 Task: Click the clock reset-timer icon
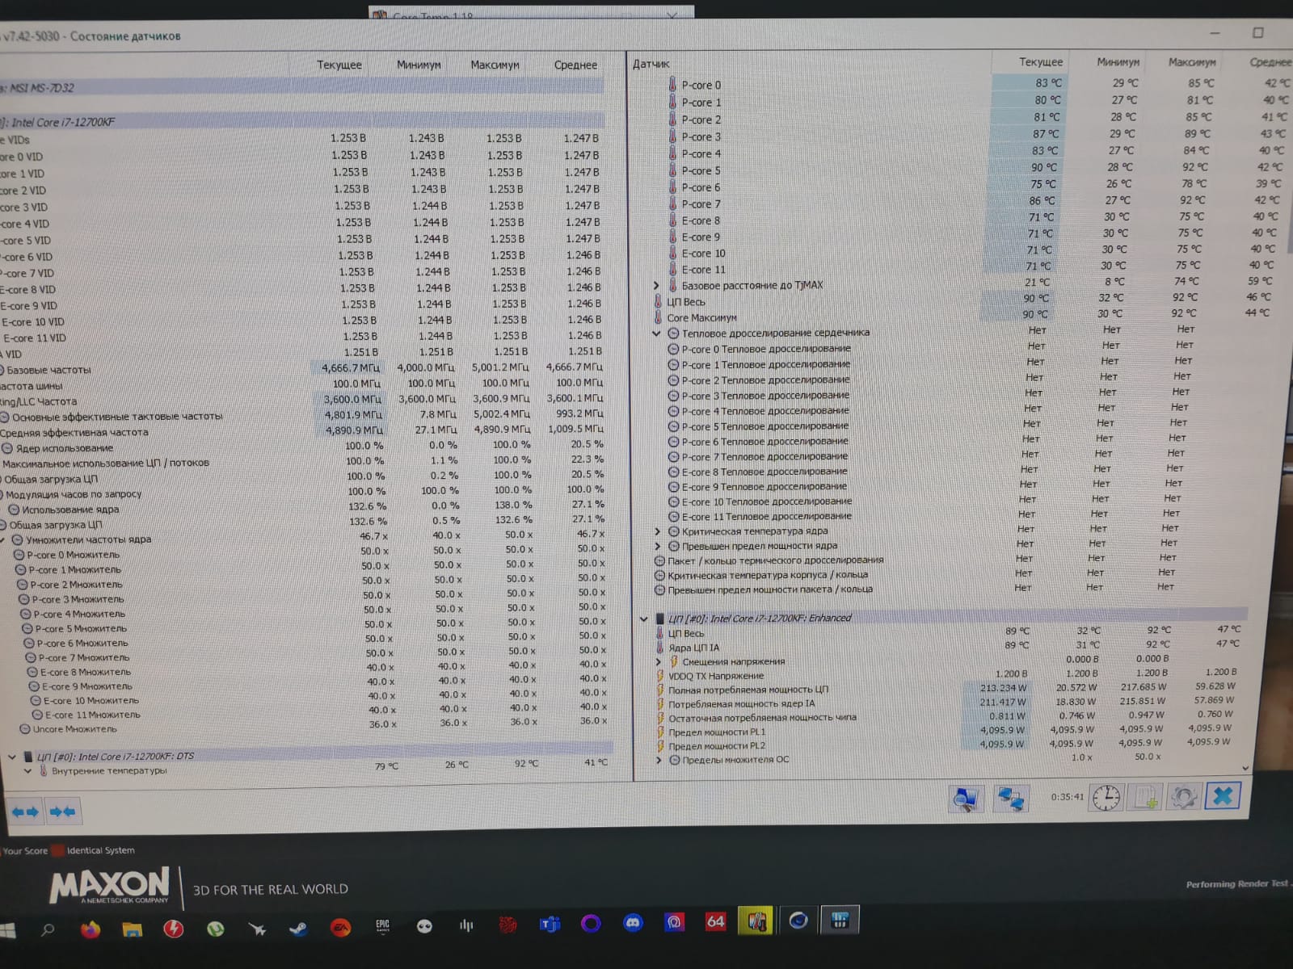click(x=1106, y=797)
